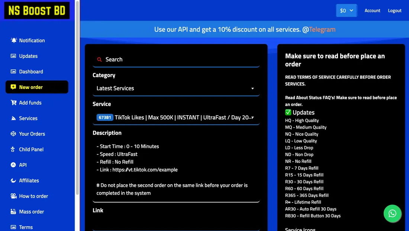Click the green checkmark beside Updates

click(x=288, y=112)
